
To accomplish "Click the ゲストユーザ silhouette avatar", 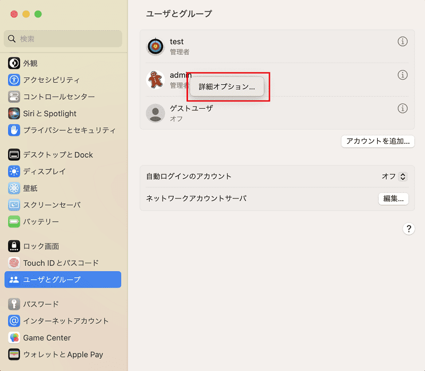I will pyautogui.click(x=155, y=113).
